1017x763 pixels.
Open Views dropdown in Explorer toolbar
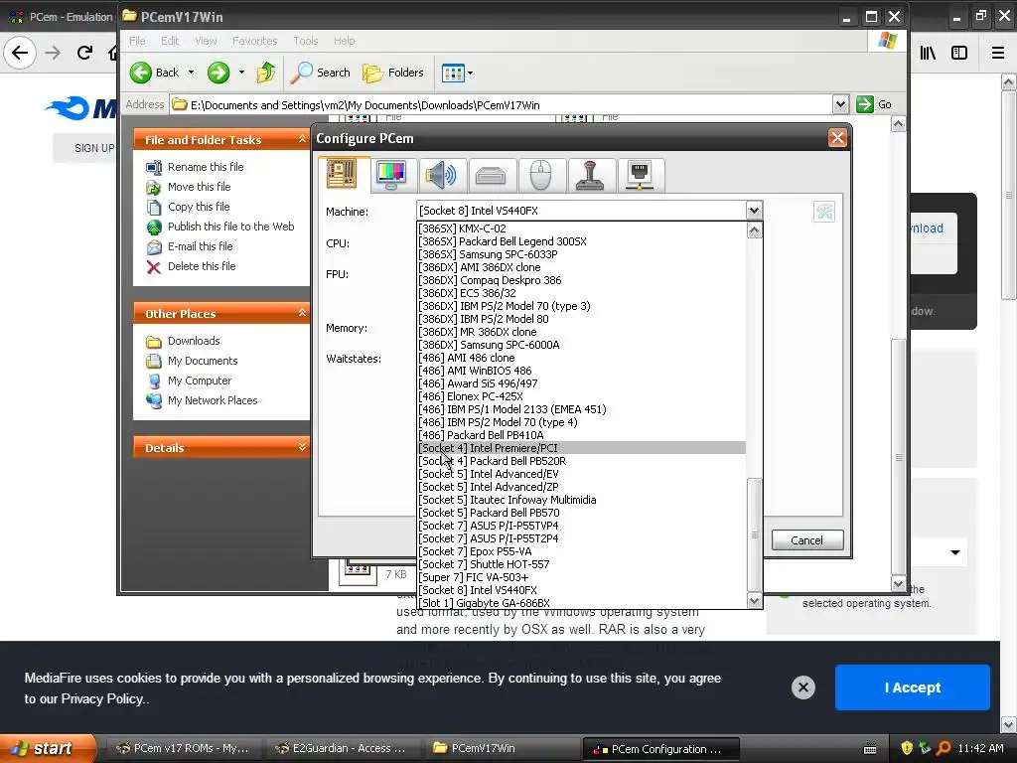click(x=457, y=73)
